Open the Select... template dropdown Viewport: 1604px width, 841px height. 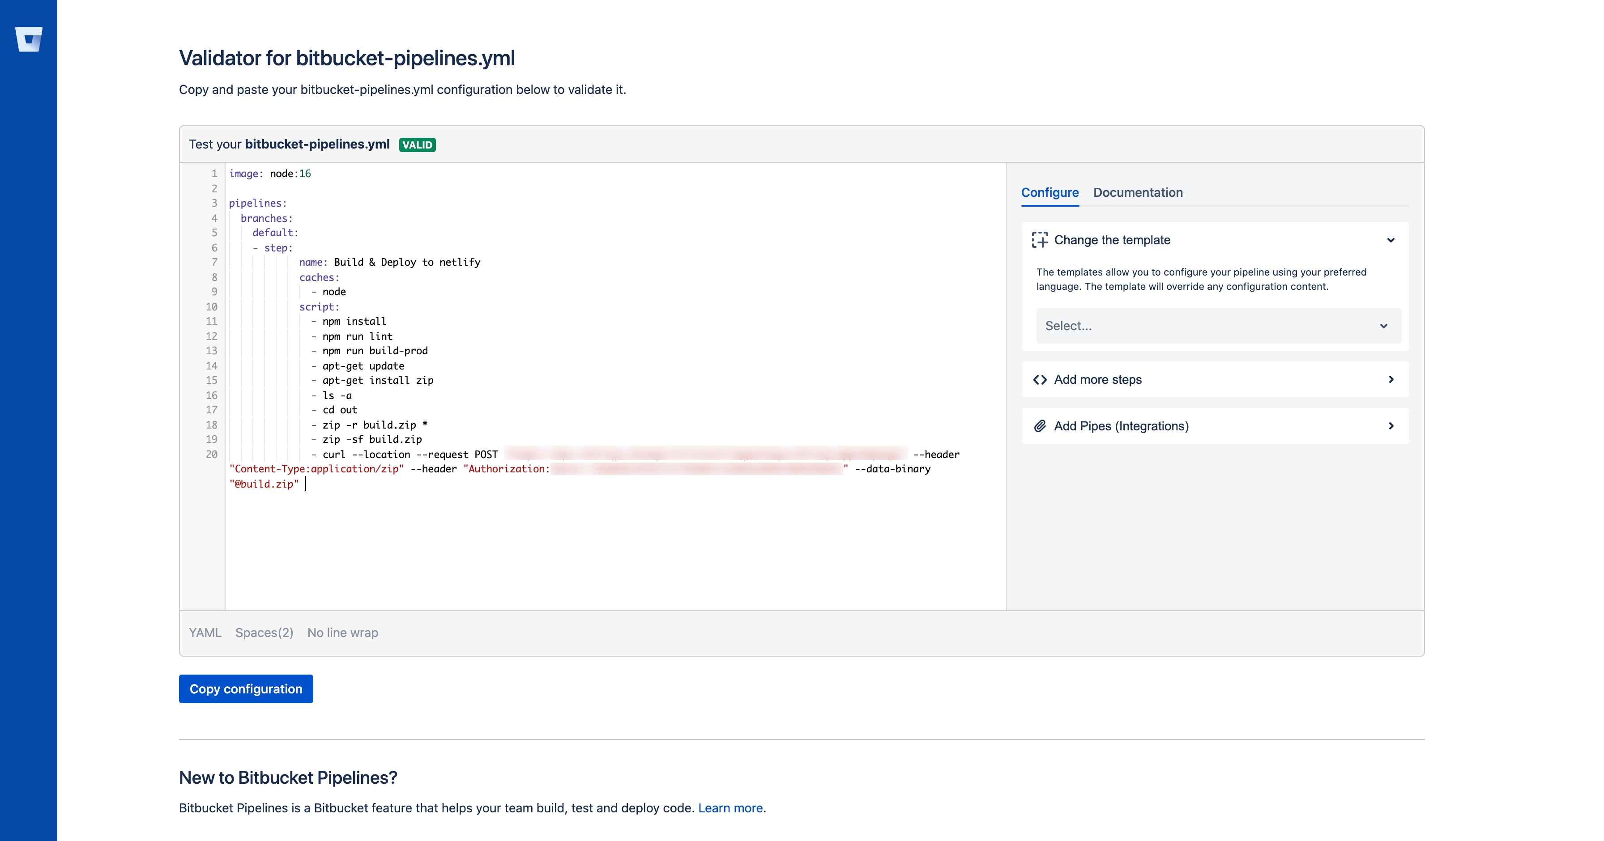tap(1217, 326)
